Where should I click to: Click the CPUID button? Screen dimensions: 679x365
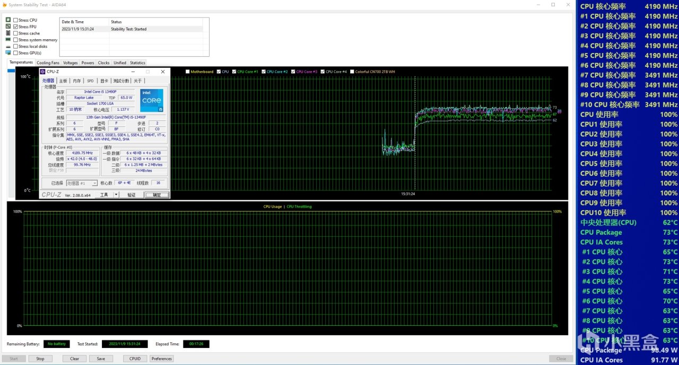tap(135, 359)
